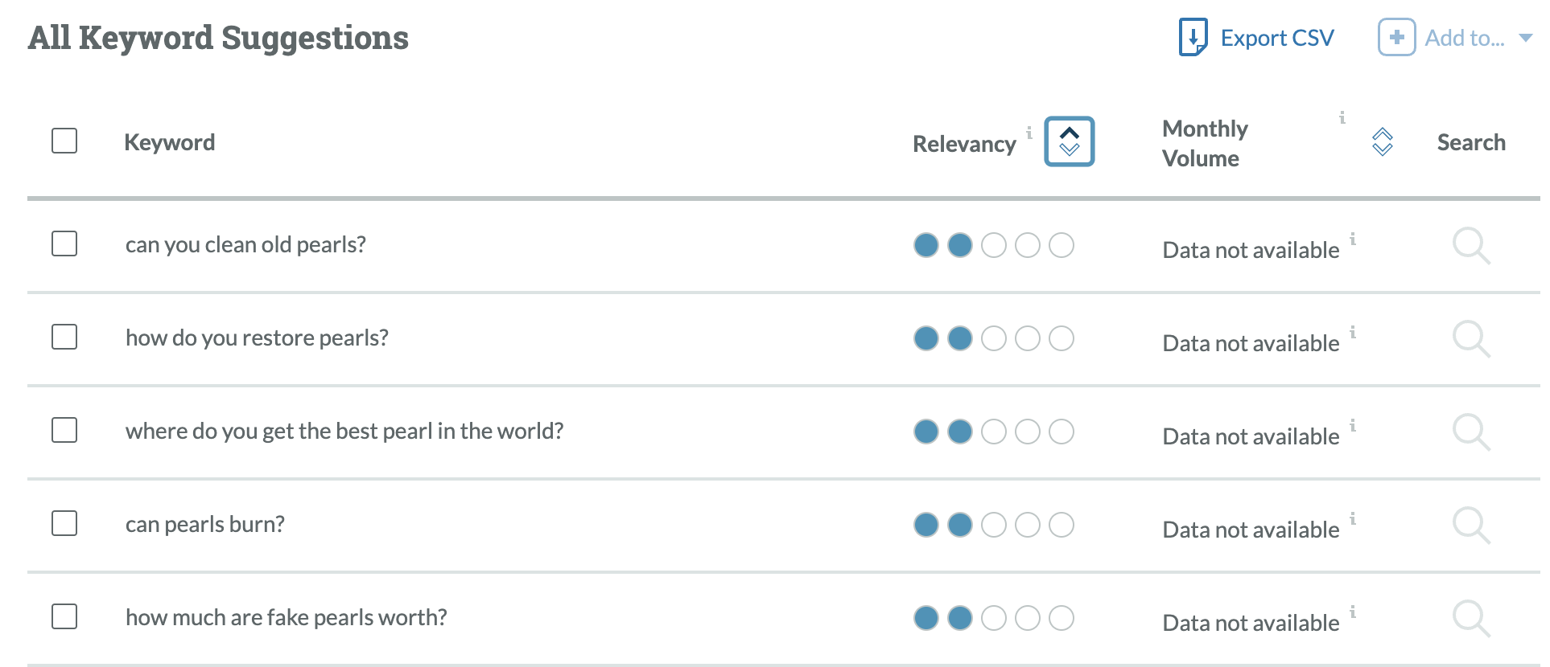
Task: Select checkbox for 'can pearls burn?'
Action: [x=64, y=523]
